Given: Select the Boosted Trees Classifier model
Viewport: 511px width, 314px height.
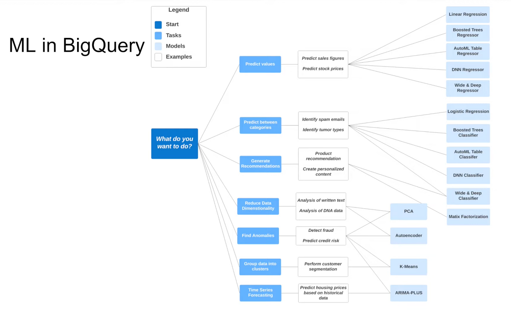Looking at the screenshot, I should (468, 133).
